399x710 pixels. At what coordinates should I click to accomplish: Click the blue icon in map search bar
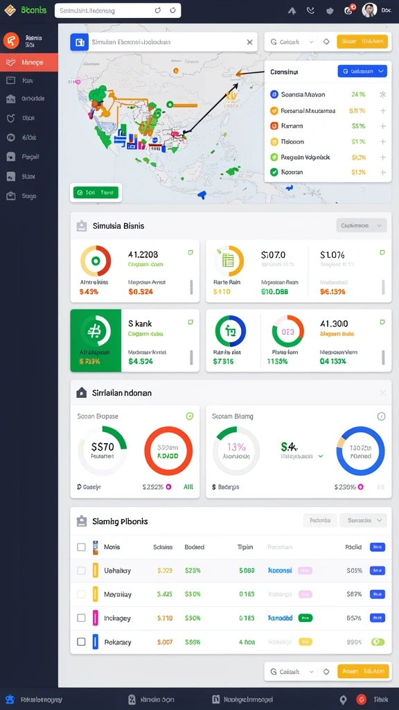point(79,42)
